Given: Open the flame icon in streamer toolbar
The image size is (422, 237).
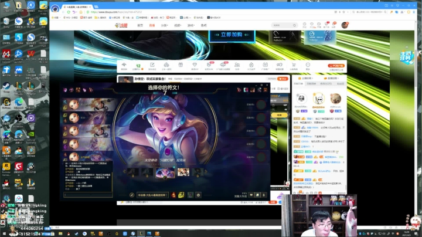Looking at the screenshot, I should coord(251,66).
